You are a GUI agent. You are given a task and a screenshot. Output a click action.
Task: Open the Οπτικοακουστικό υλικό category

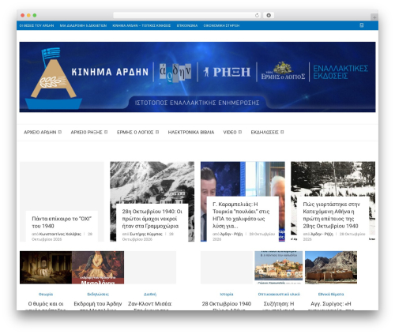(x=279, y=295)
